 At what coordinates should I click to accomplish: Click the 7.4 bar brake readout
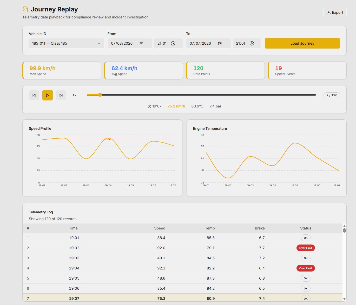coord(215,106)
